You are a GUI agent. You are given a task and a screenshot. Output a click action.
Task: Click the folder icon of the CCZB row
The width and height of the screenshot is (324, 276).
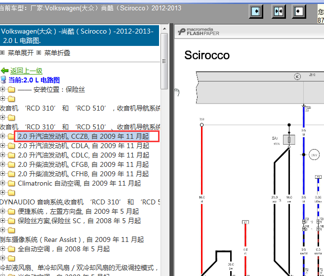pyautogui.click(x=11, y=137)
